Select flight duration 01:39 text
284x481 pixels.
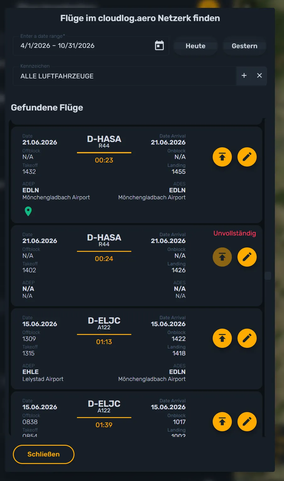coord(104,425)
